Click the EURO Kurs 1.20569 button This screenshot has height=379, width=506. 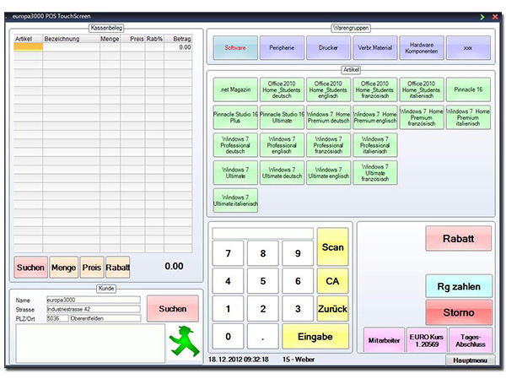(427, 340)
